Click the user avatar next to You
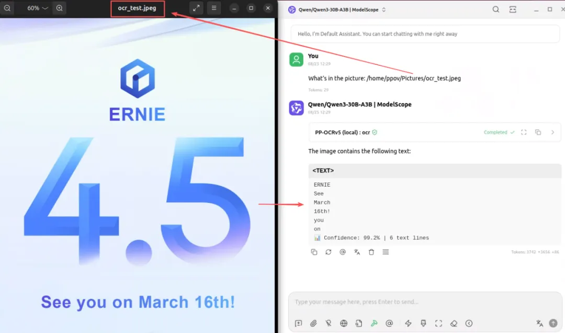This screenshot has width=565, height=333. coord(296,60)
